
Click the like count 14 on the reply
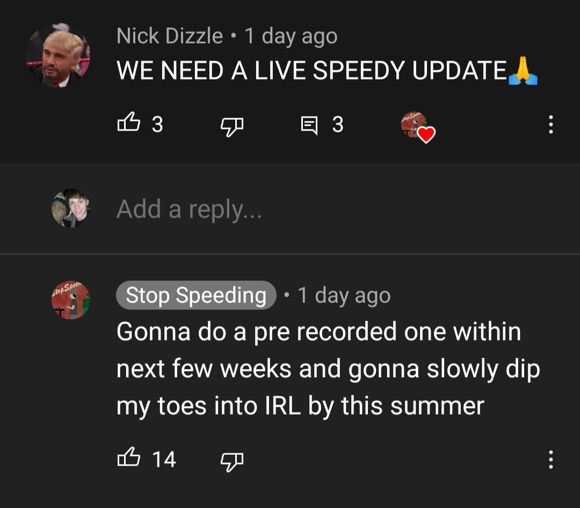pyautogui.click(x=164, y=460)
